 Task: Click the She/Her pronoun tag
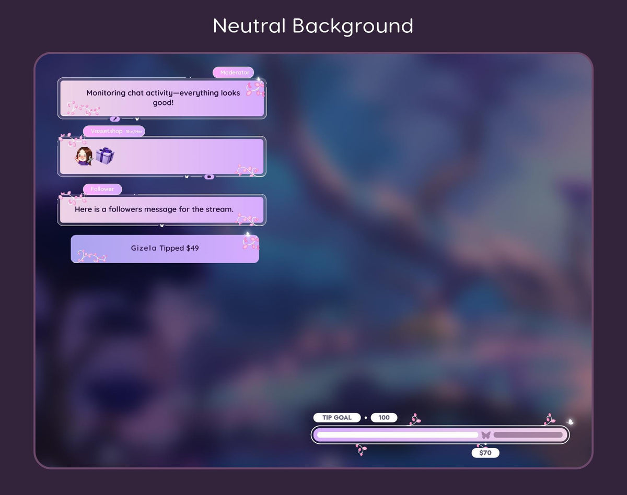tap(135, 132)
